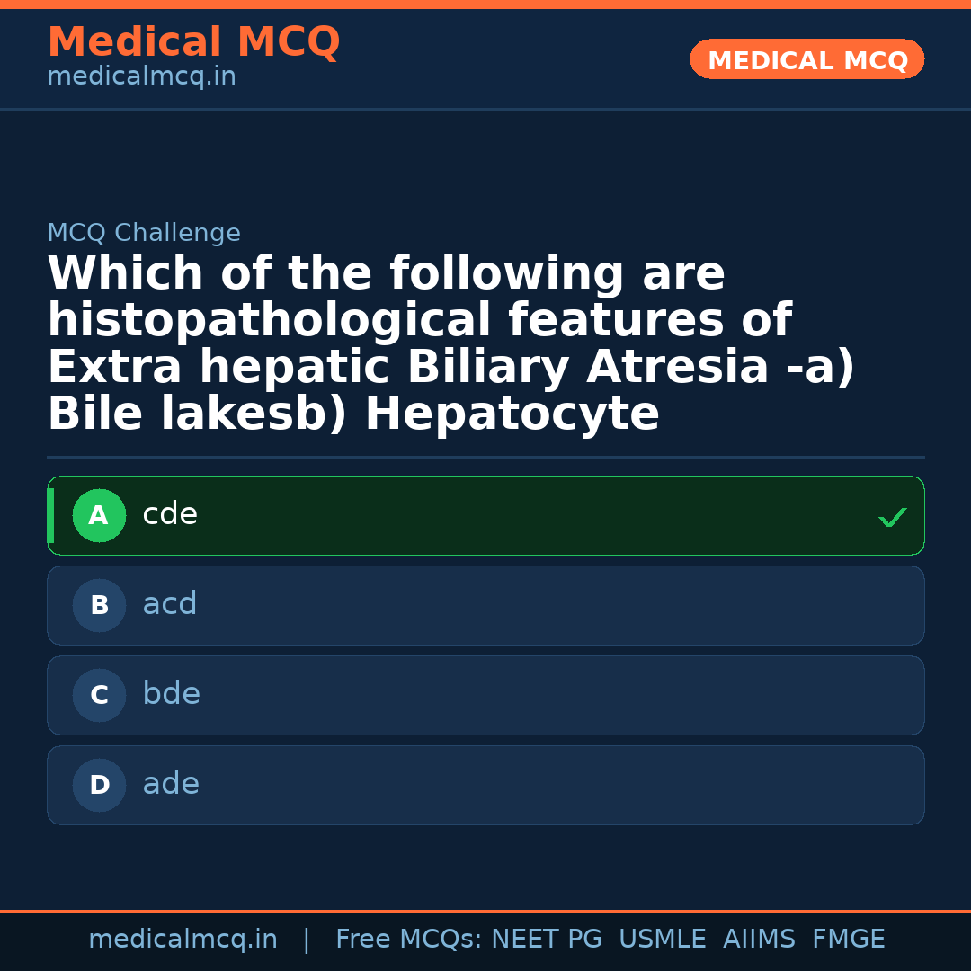Select answer option C 'bde'
Screen dimensions: 971x971
coord(485,695)
